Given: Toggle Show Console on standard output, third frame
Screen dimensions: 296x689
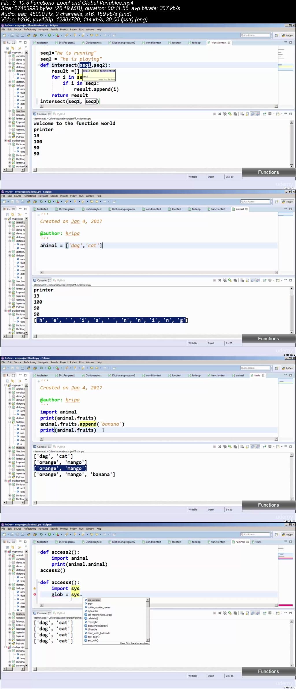Looking at the screenshot, I should (253, 447).
